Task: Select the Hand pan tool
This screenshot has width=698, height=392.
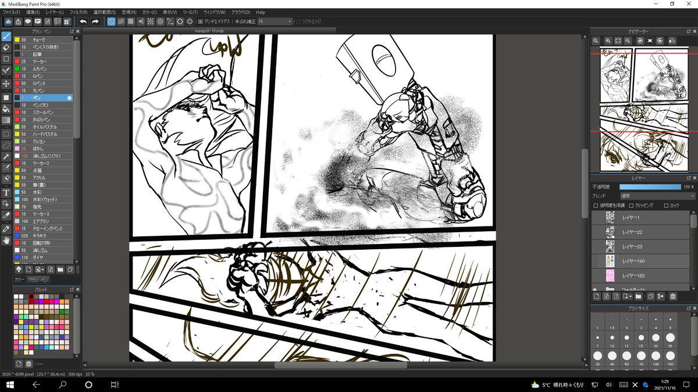Action: pos(6,240)
